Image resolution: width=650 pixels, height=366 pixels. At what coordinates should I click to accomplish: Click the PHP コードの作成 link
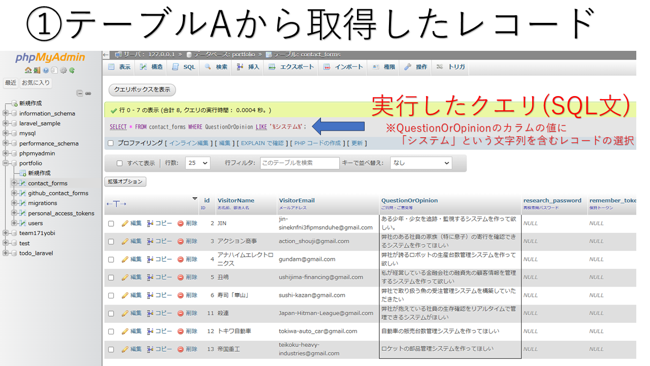[x=317, y=143]
